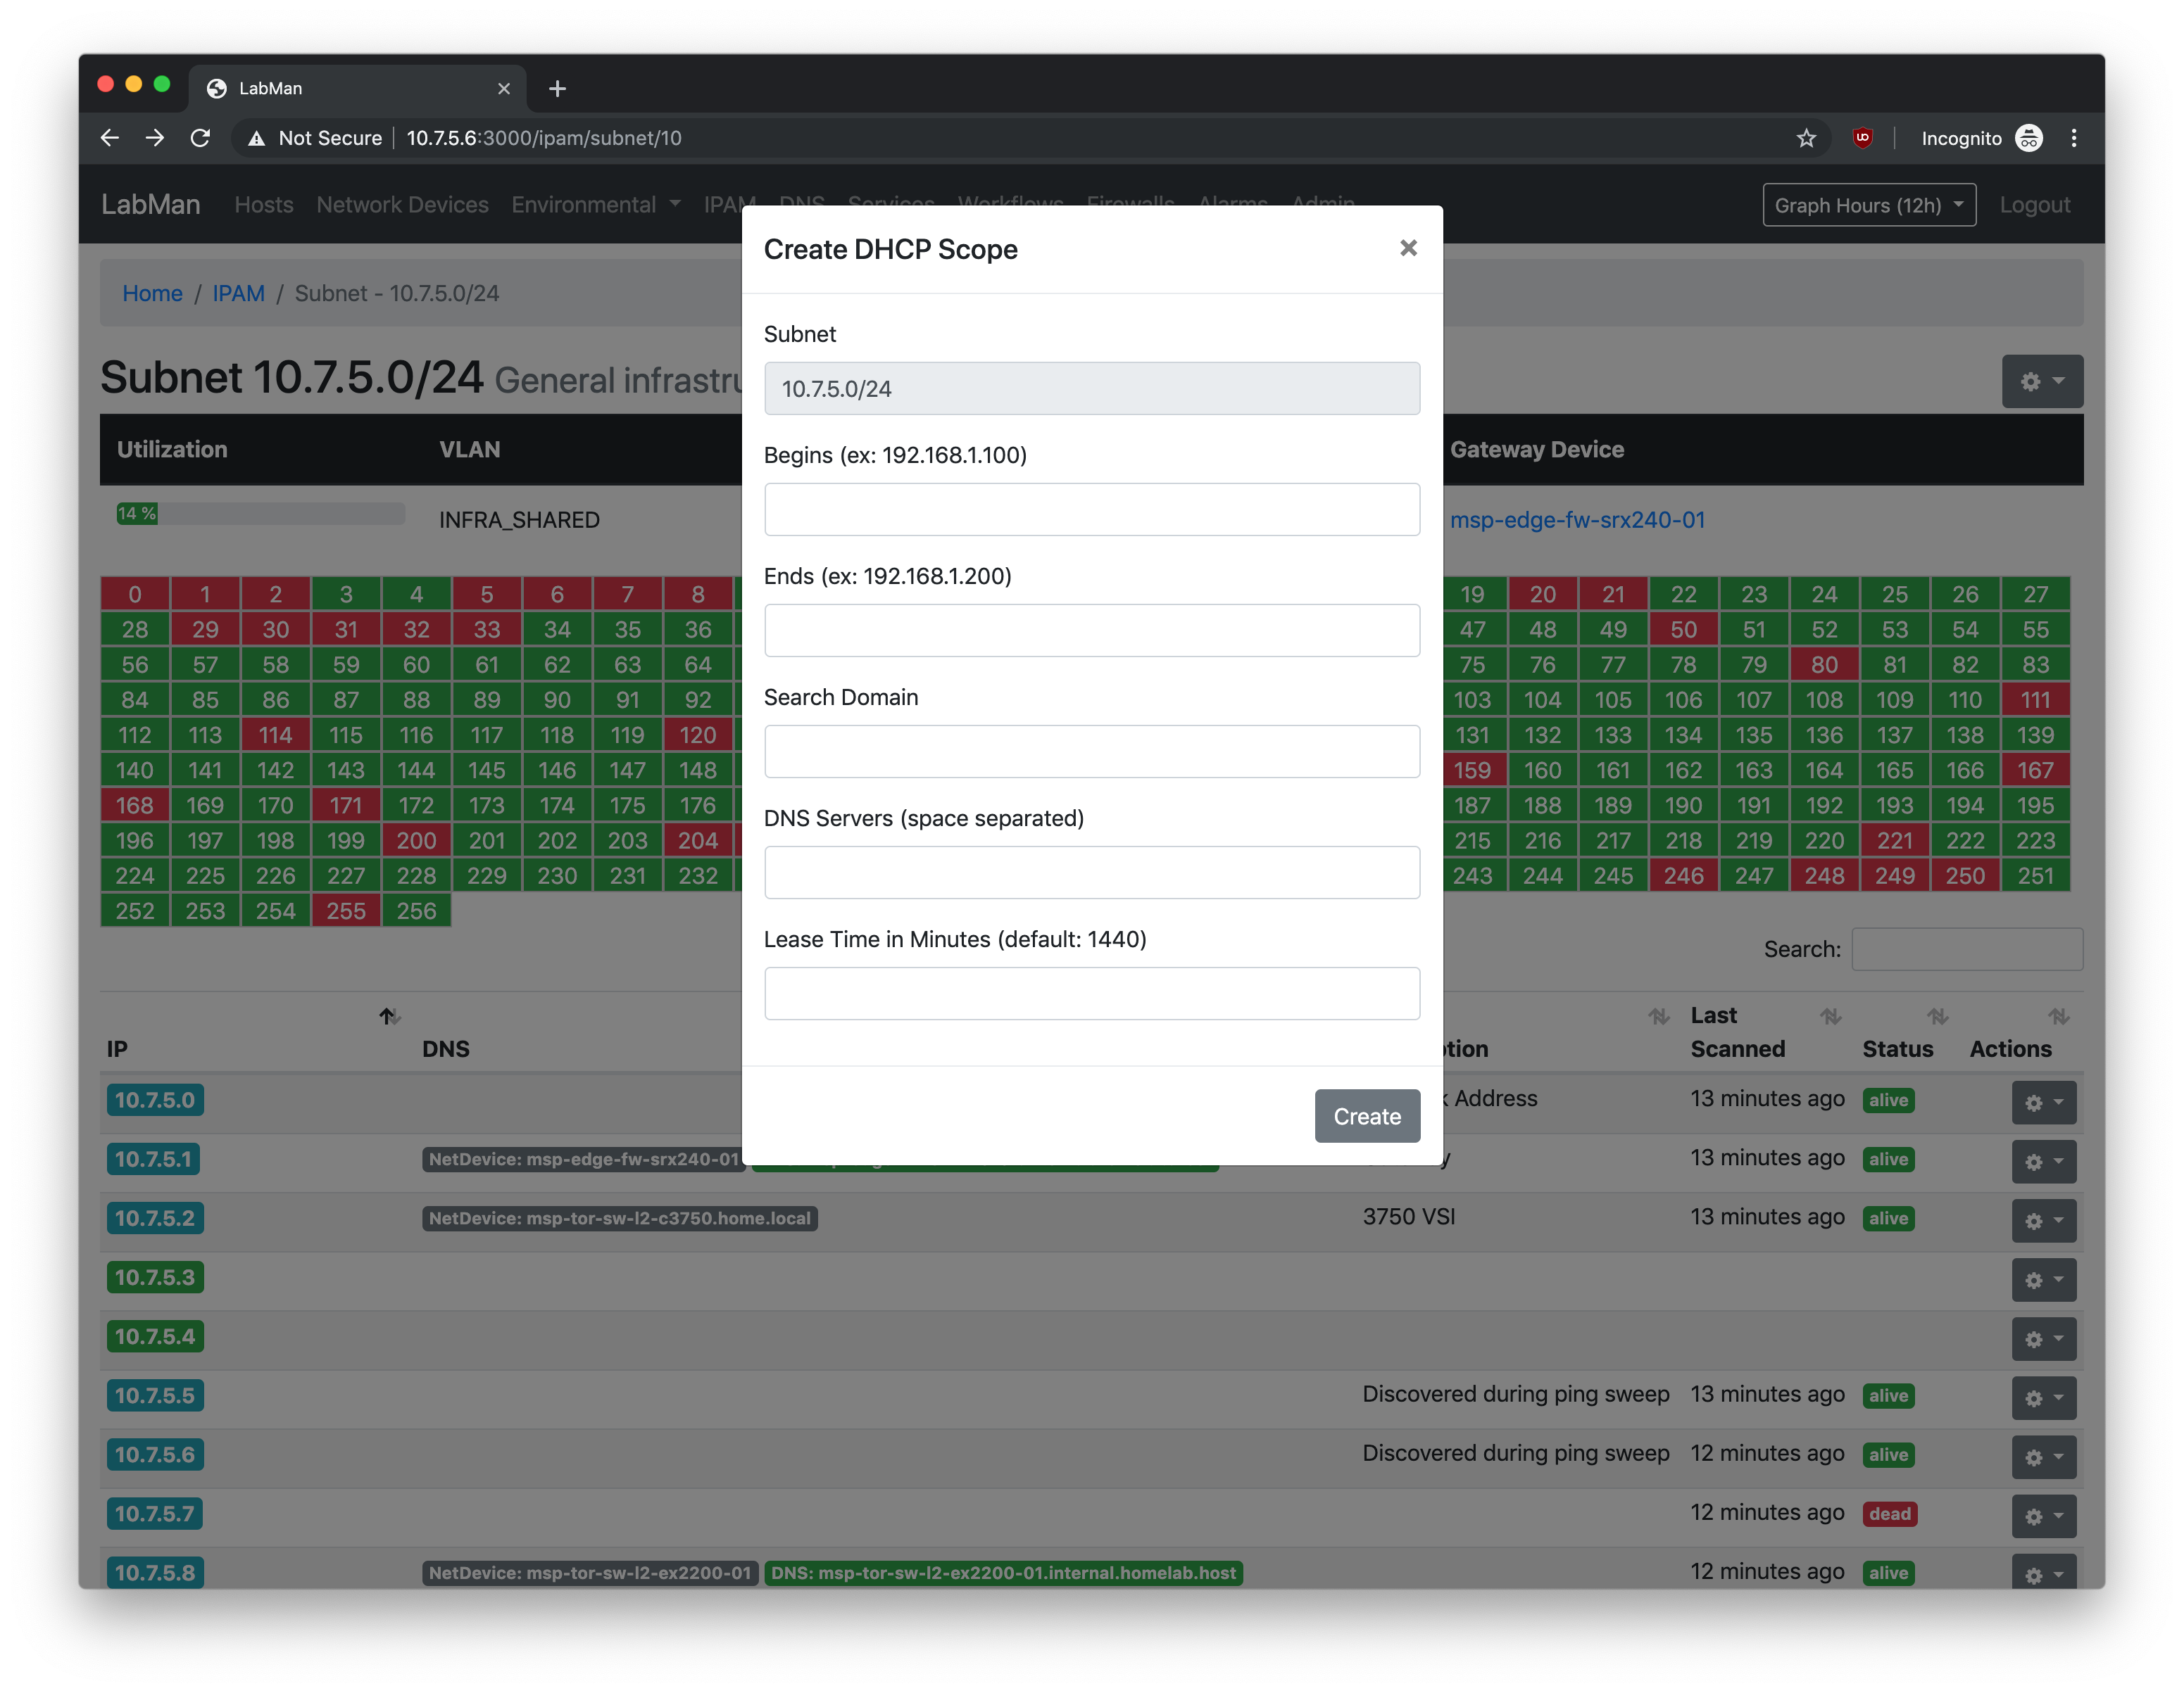The width and height of the screenshot is (2184, 1693).
Task: Expand Graph Hours (12h) dropdown
Action: click(1868, 205)
